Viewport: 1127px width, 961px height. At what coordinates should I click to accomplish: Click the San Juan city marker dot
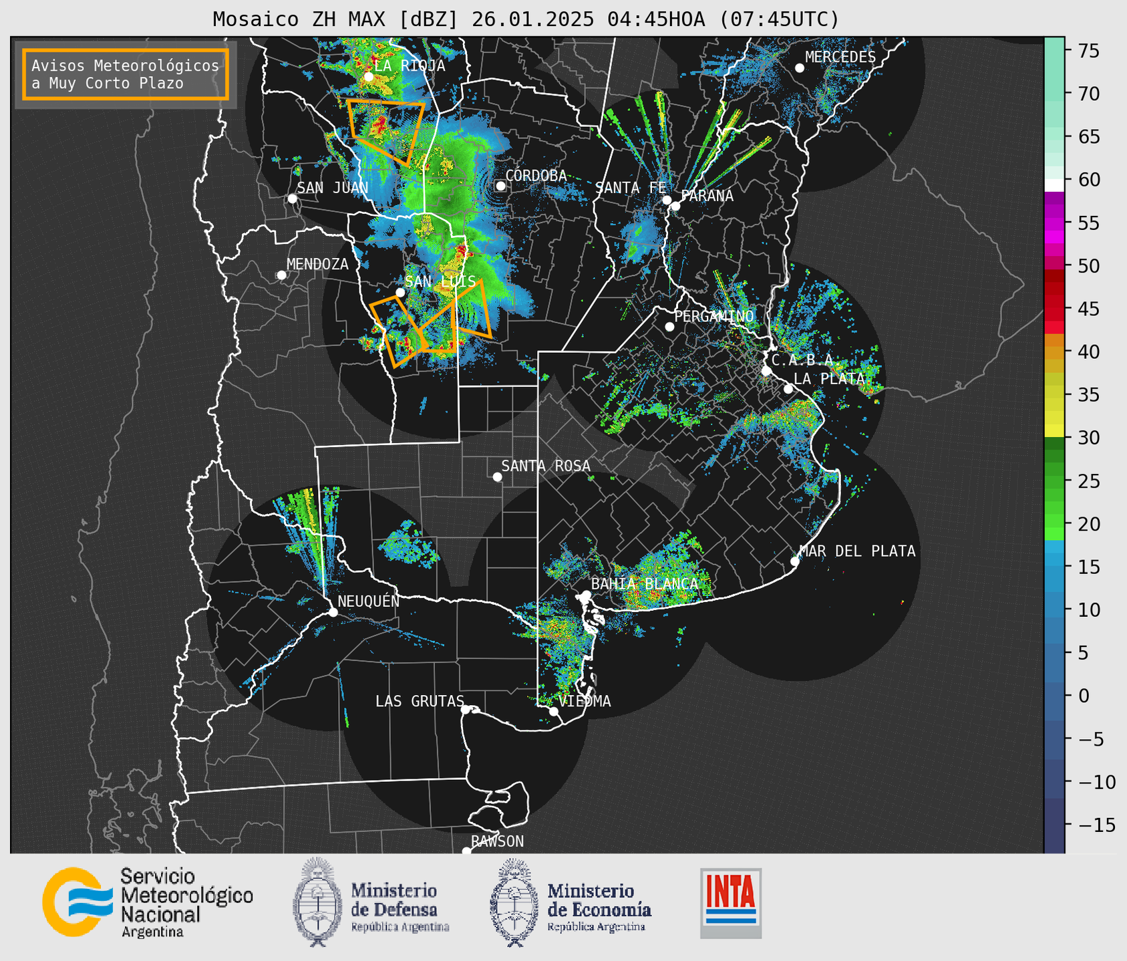(292, 198)
